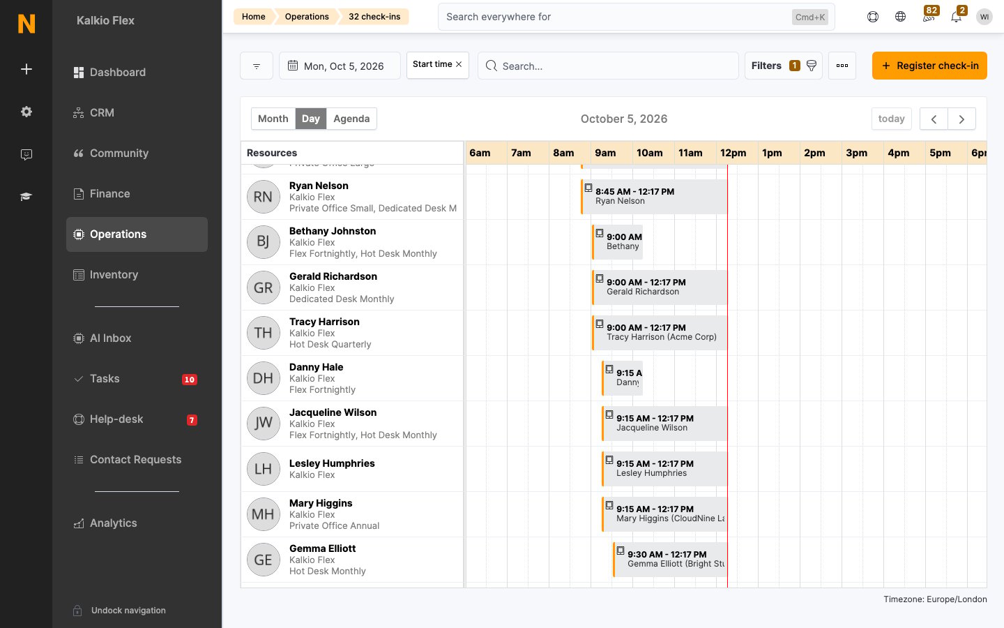
Task: Focus the Search everywhere field
Action: pyautogui.click(x=636, y=17)
